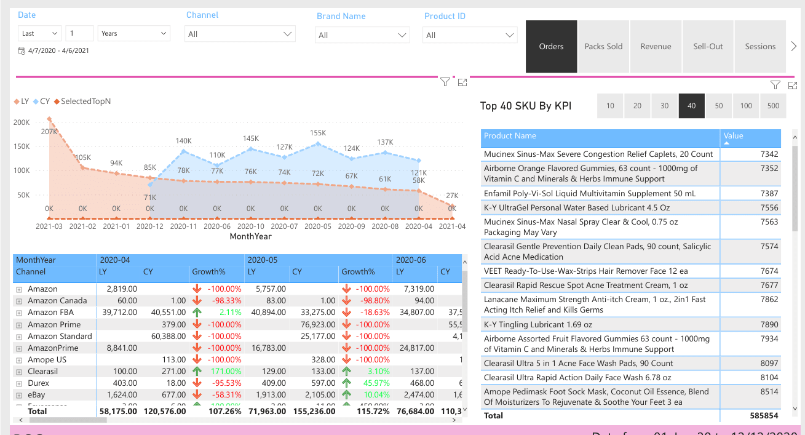
Task: Choose Top 500 SKU button
Action: 774,106
